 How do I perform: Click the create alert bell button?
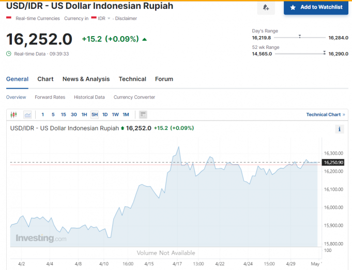pos(266,7)
